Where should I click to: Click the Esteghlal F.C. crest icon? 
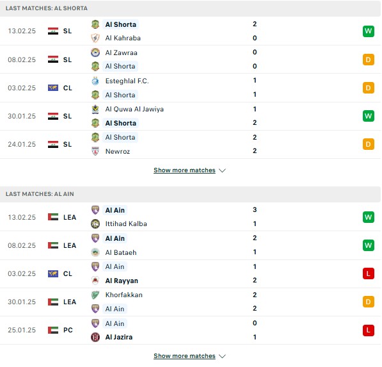coord(95,81)
